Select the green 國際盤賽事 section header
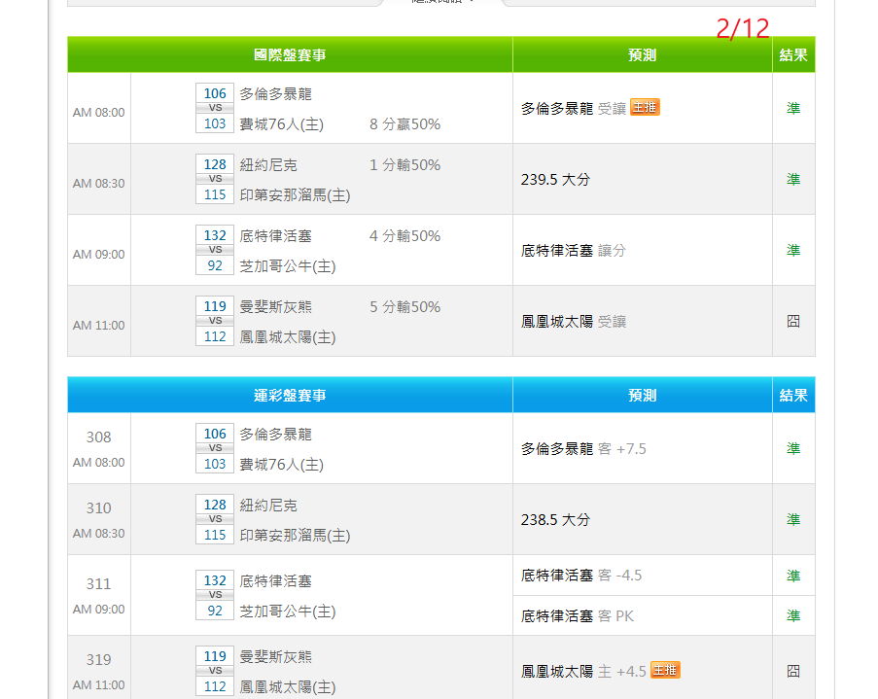878x699 pixels. pyautogui.click(x=290, y=55)
